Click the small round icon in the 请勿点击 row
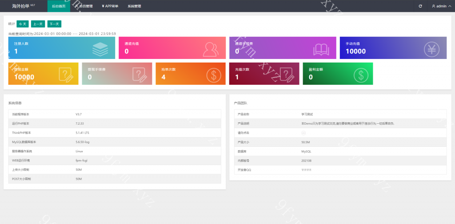455x224 pixels. (303, 133)
